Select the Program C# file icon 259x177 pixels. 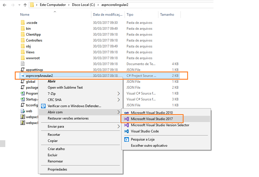coord(23,93)
